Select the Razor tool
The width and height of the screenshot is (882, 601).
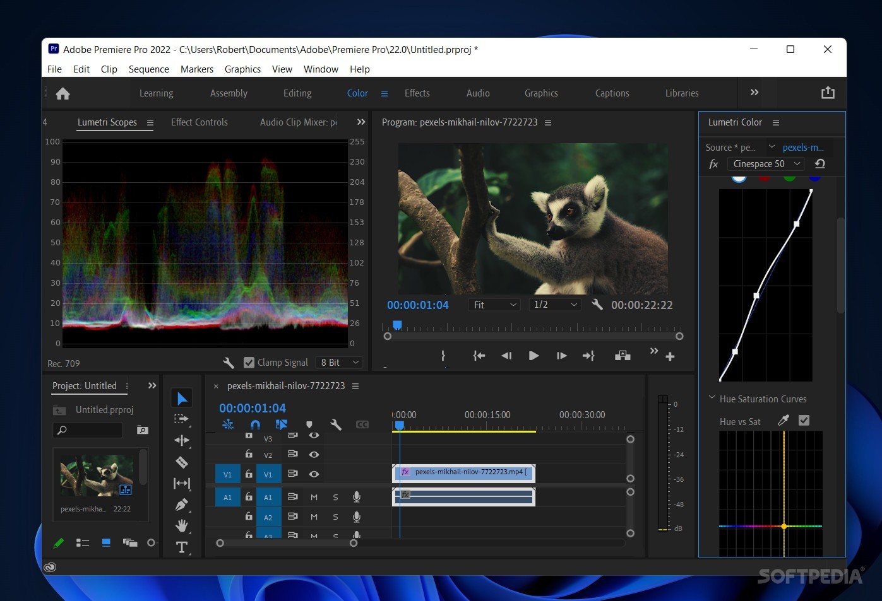182,462
